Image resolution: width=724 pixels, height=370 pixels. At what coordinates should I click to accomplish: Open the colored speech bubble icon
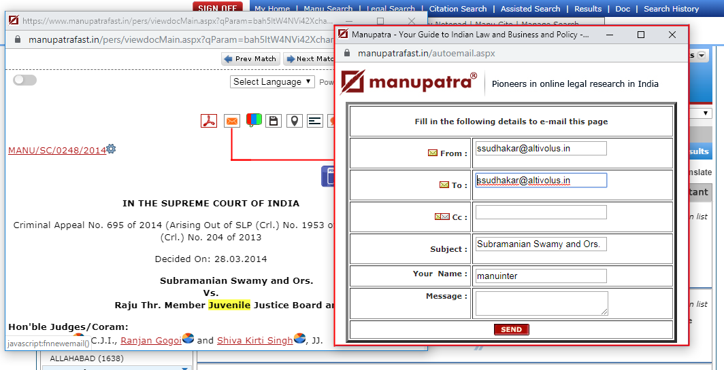pyautogui.click(x=253, y=121)
